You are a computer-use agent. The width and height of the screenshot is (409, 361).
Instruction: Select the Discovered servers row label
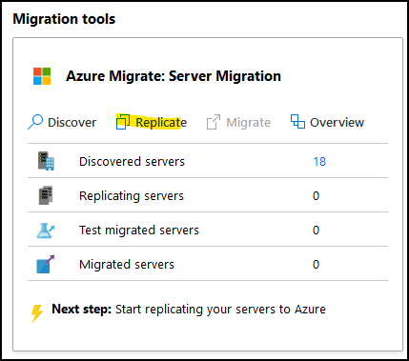point(132,162)
